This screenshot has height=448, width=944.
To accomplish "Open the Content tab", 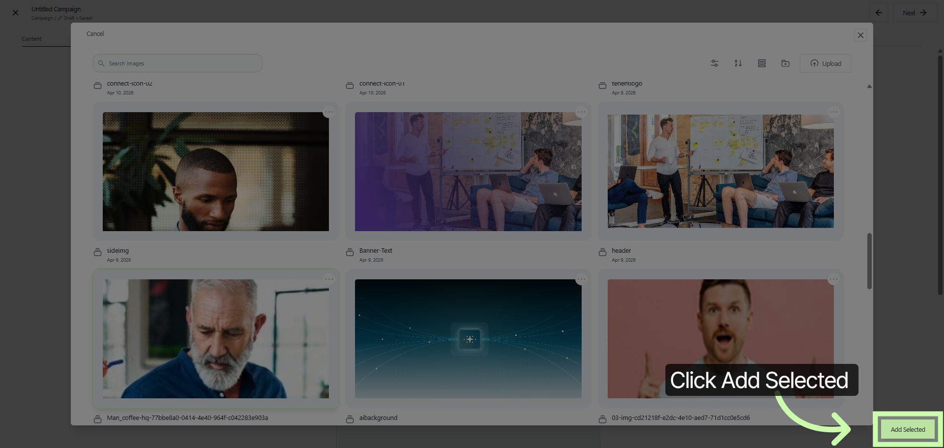I will [x=31, y=39].
